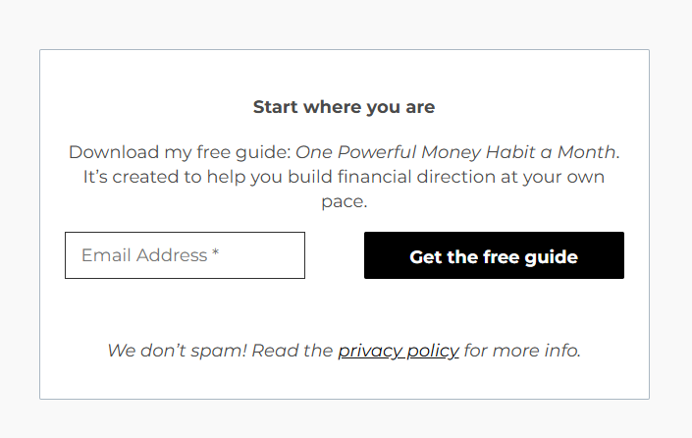Image resolution: width=692 pixels, height=438 pixels.
Task: Click the Email Address input field
Action: (x=185, y=255)
